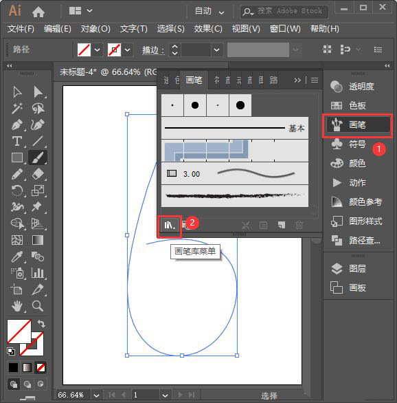This screenshot has height=403, width=397.
Task: Open the zoom level dropdown at bottom
Action: pyautogui.click(x=96, y=395)
